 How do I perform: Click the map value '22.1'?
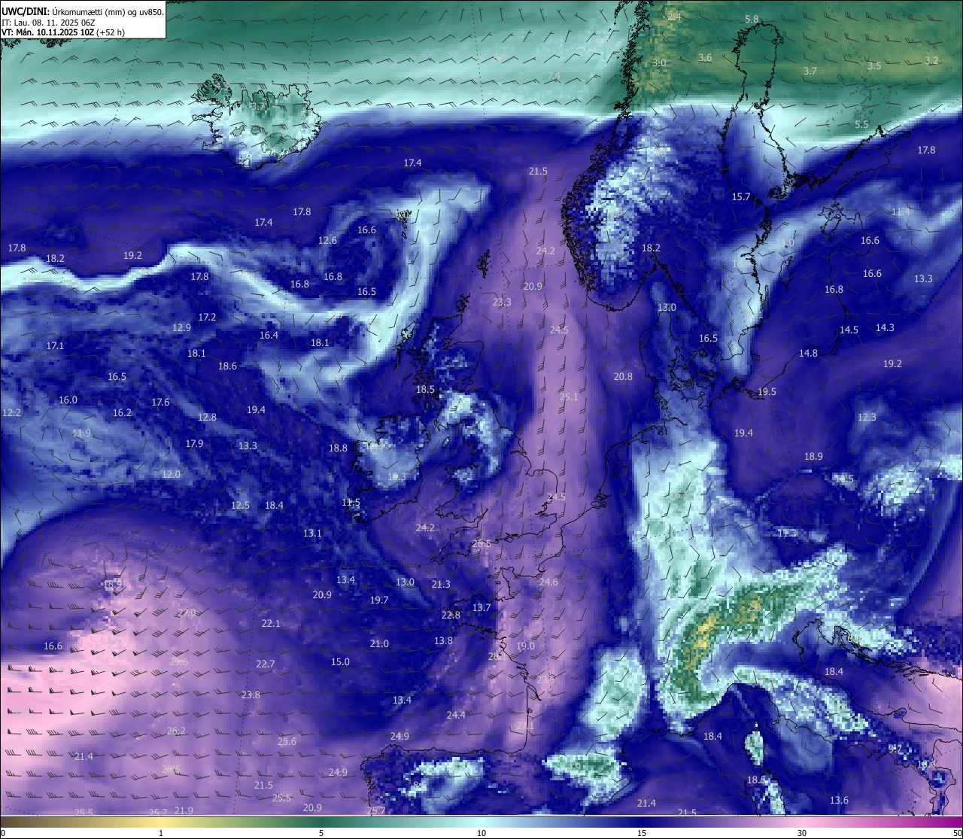pyautogui.click(x=271, y=624)
